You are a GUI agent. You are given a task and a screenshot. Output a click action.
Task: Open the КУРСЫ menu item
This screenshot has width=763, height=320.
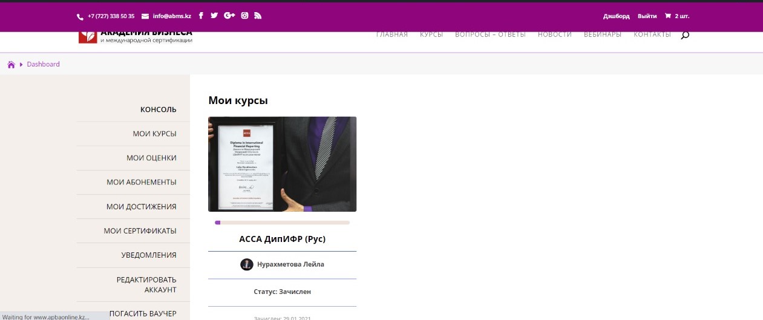[431, 34]
